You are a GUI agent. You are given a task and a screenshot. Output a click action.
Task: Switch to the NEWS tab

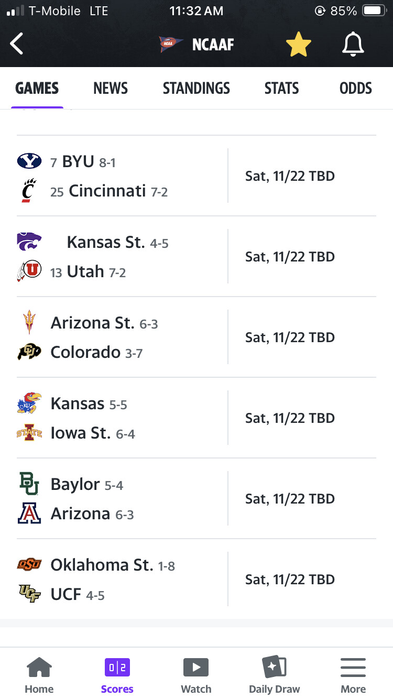pyautogui.click(x=111, y=88)
